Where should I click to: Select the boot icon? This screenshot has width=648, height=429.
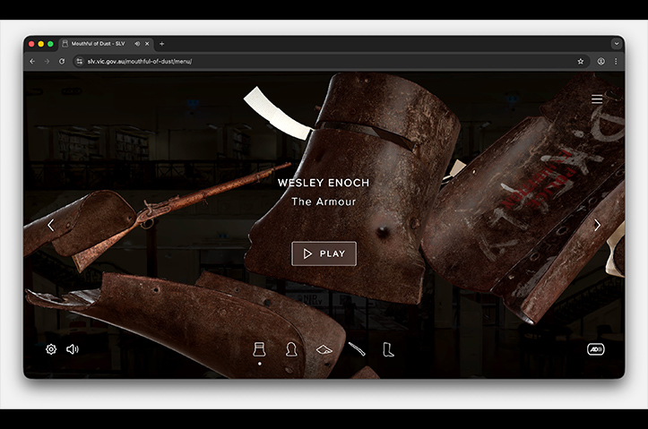tap(388, 349)
